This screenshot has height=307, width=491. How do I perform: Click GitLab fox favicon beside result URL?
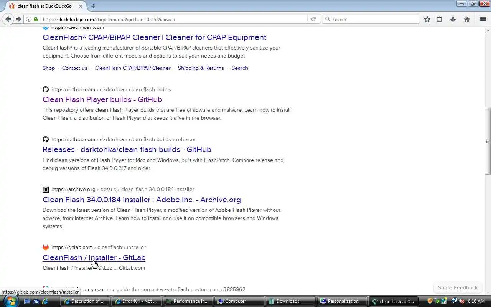coord(46,247)
